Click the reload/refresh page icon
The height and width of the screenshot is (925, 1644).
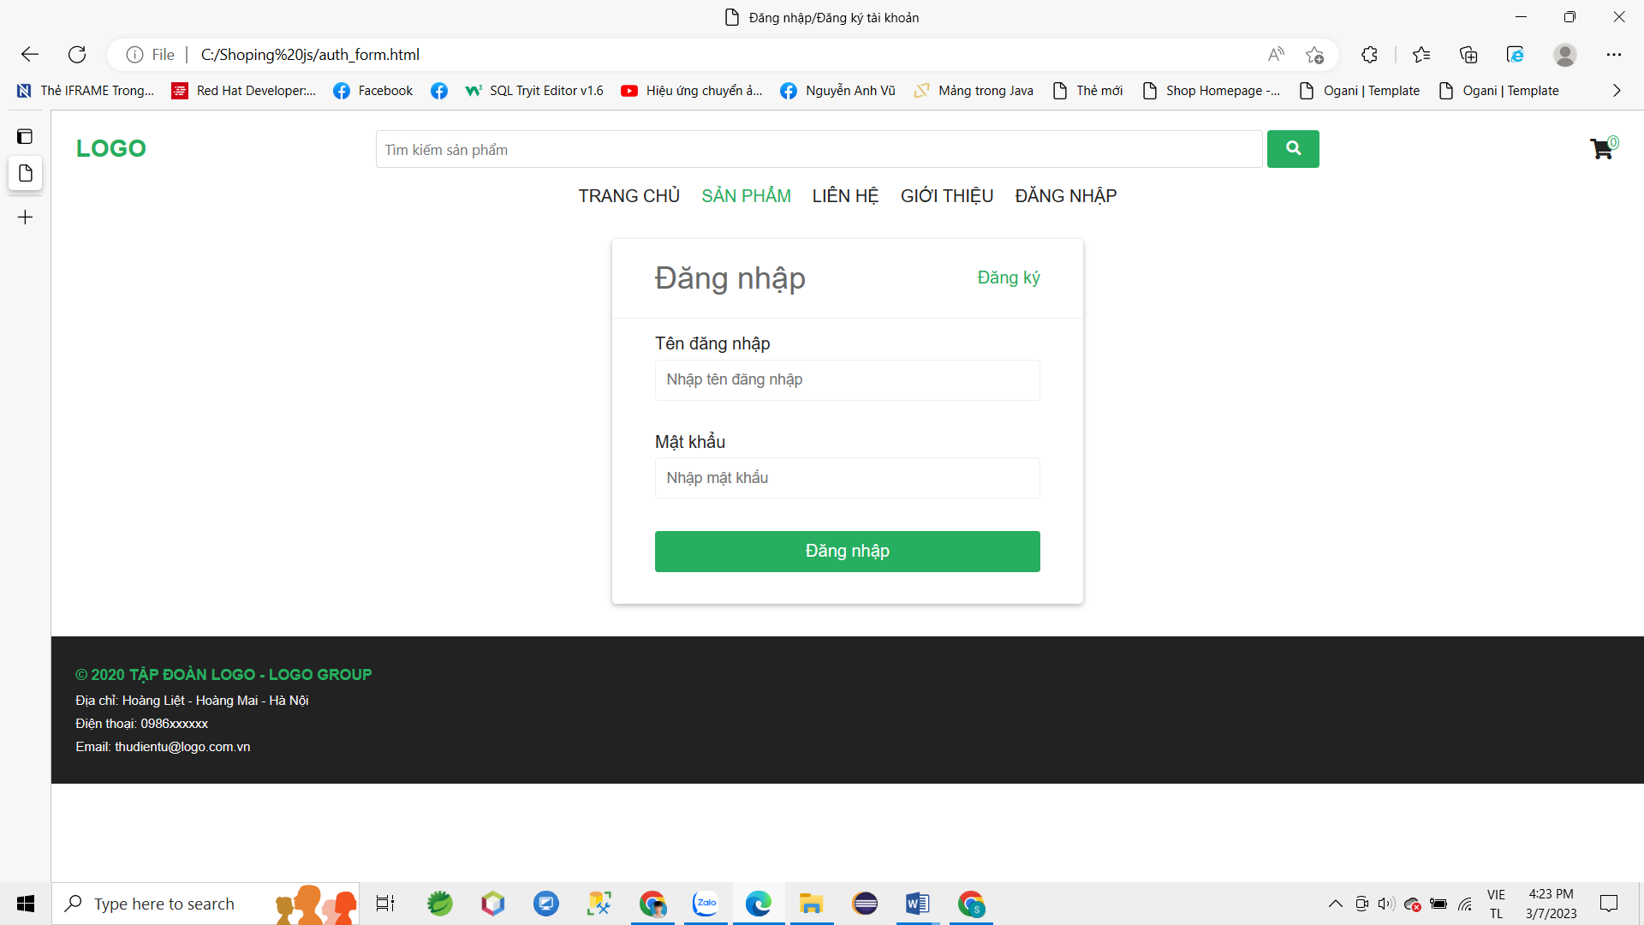pos(75,53)
